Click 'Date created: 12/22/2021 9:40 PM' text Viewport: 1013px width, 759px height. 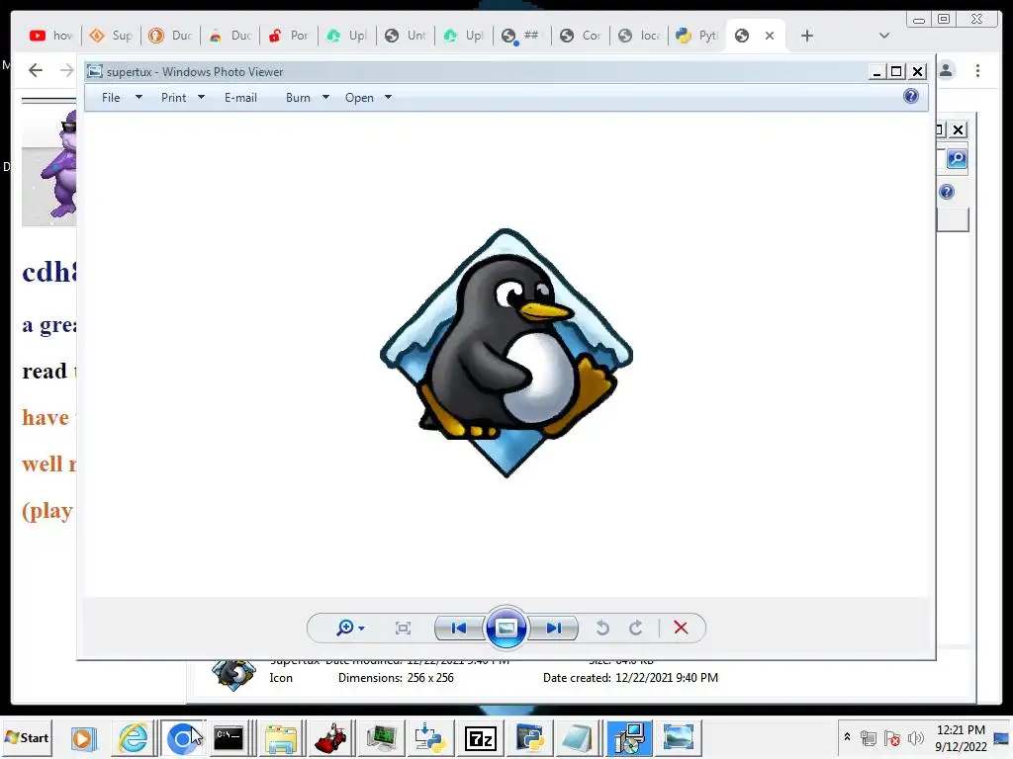630,678
